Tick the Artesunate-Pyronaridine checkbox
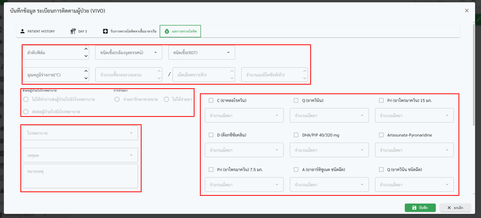Image resolution: width=481 pixels, height=218 pixels. 381,135
